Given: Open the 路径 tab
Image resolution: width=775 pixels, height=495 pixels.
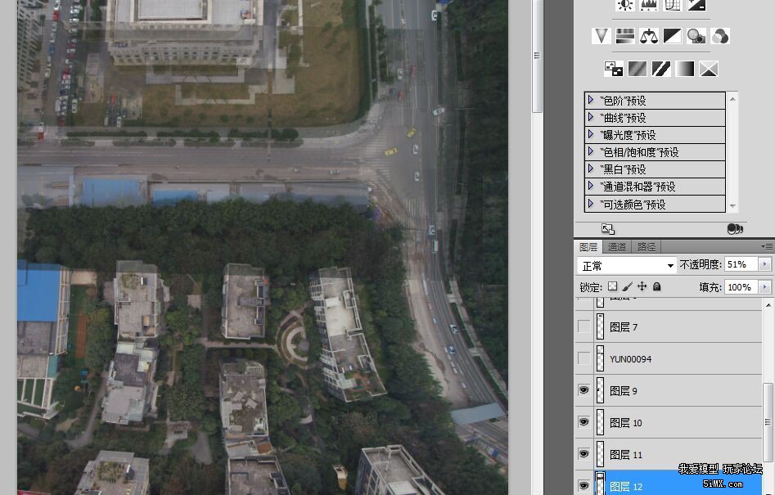Looking at the screenshot, I should [647, 246].
